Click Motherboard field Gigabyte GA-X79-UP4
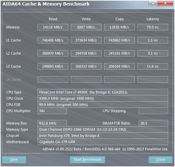This screenshot has height=167, width=175. tap(103, 142)
